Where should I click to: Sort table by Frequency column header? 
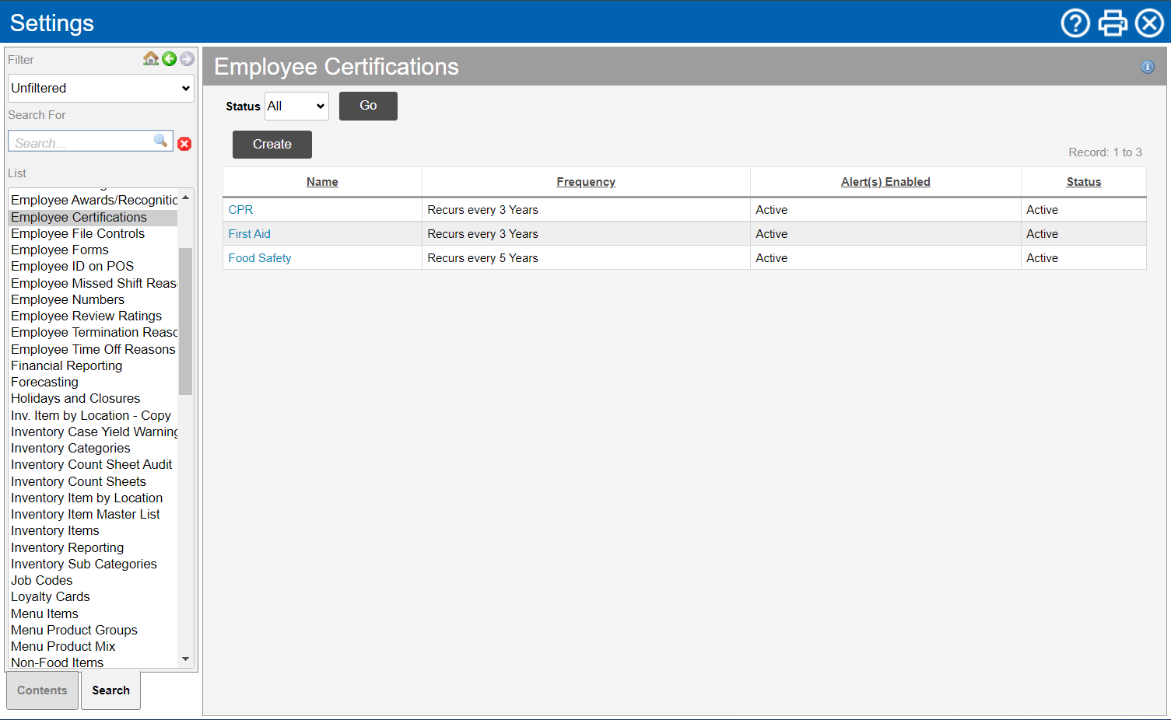click(586, 182)
